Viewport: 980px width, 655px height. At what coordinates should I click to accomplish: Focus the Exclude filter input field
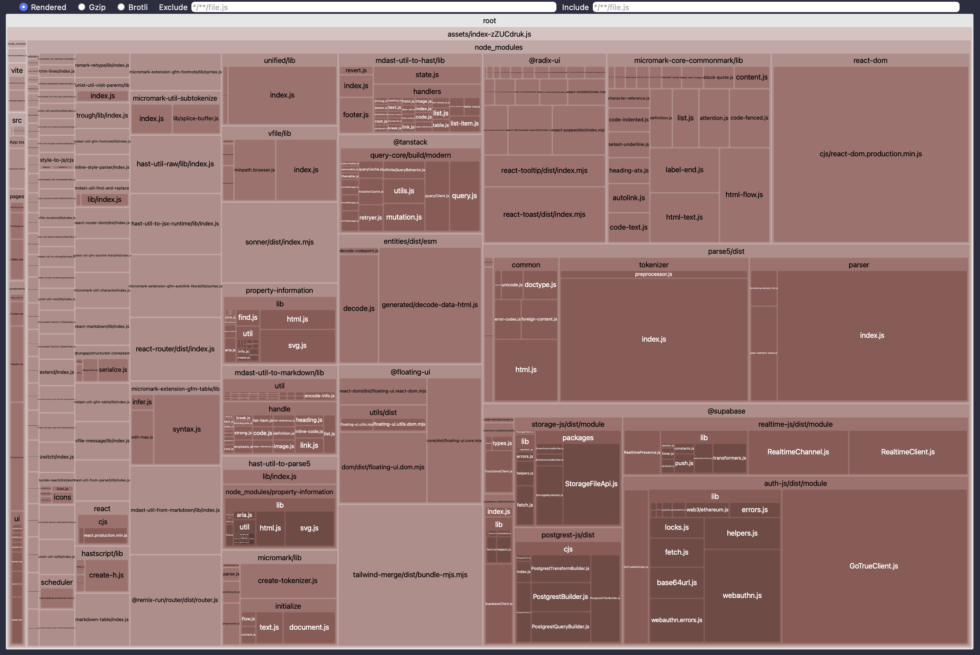(x=374, y=7)
